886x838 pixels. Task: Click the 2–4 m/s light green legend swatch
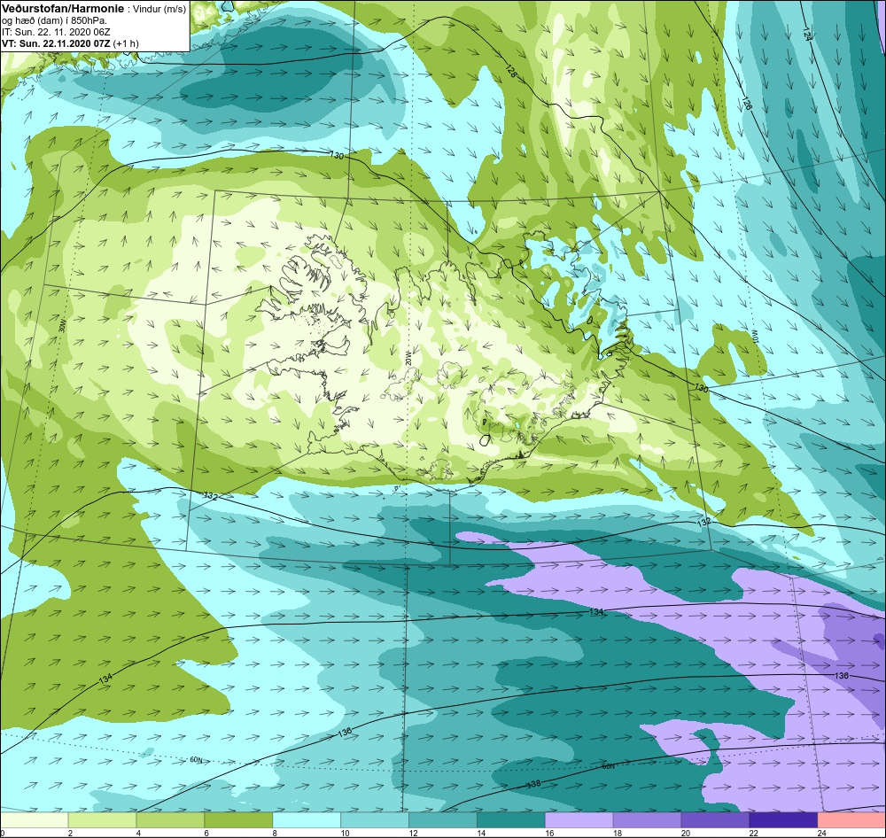tap(102, 820)
